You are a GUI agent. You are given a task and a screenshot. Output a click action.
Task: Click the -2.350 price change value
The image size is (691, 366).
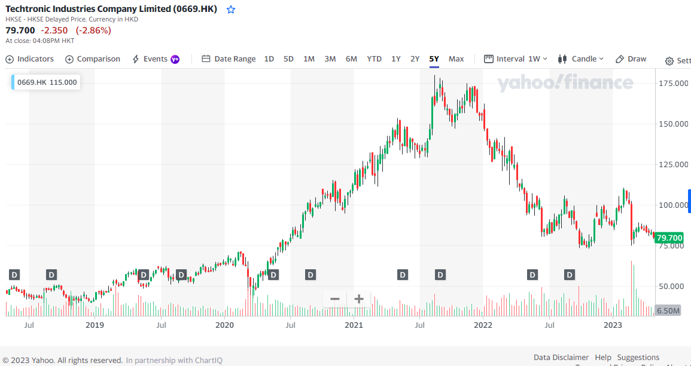click(x=54, y=30)
